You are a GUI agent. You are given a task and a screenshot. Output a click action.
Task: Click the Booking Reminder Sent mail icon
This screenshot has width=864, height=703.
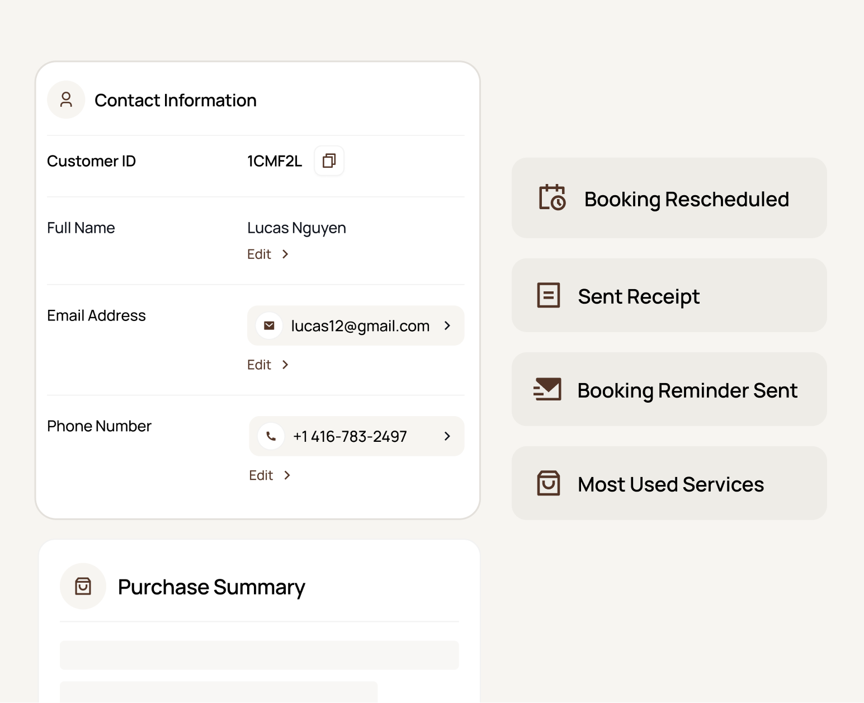(x=547, y=389)
